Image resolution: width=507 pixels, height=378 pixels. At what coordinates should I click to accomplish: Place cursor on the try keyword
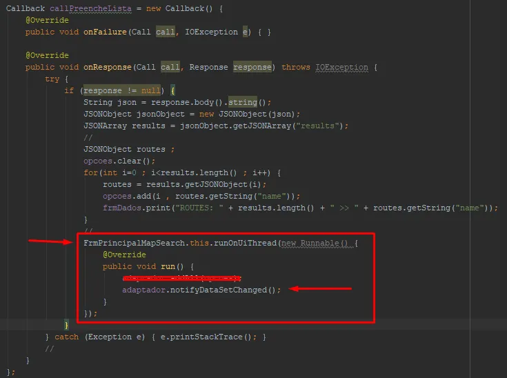[52, 79]
